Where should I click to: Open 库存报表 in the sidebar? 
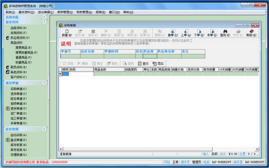click(19, 150)
